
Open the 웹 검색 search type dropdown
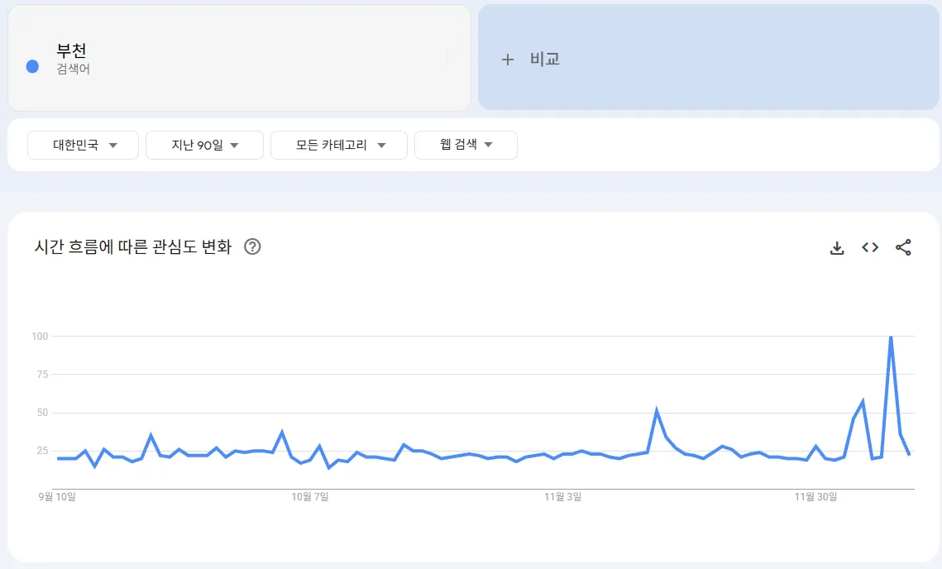click(x=466, y=145)
